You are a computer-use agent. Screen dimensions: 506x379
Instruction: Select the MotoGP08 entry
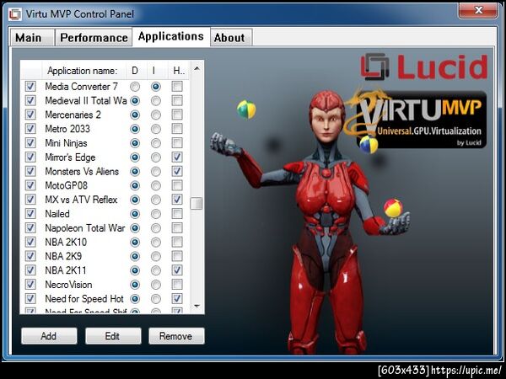[67, 185]
